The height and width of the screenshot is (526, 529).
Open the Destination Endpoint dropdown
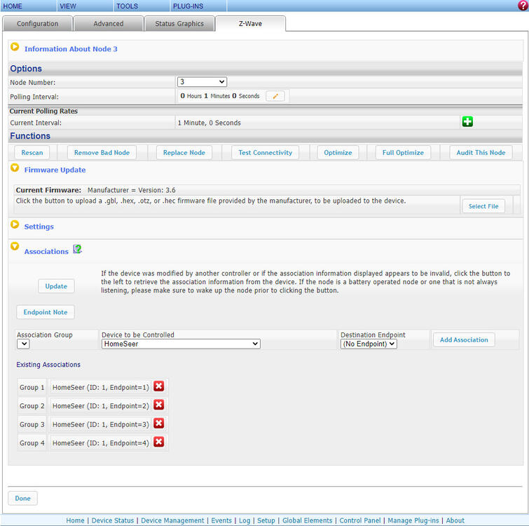(369, 344)
